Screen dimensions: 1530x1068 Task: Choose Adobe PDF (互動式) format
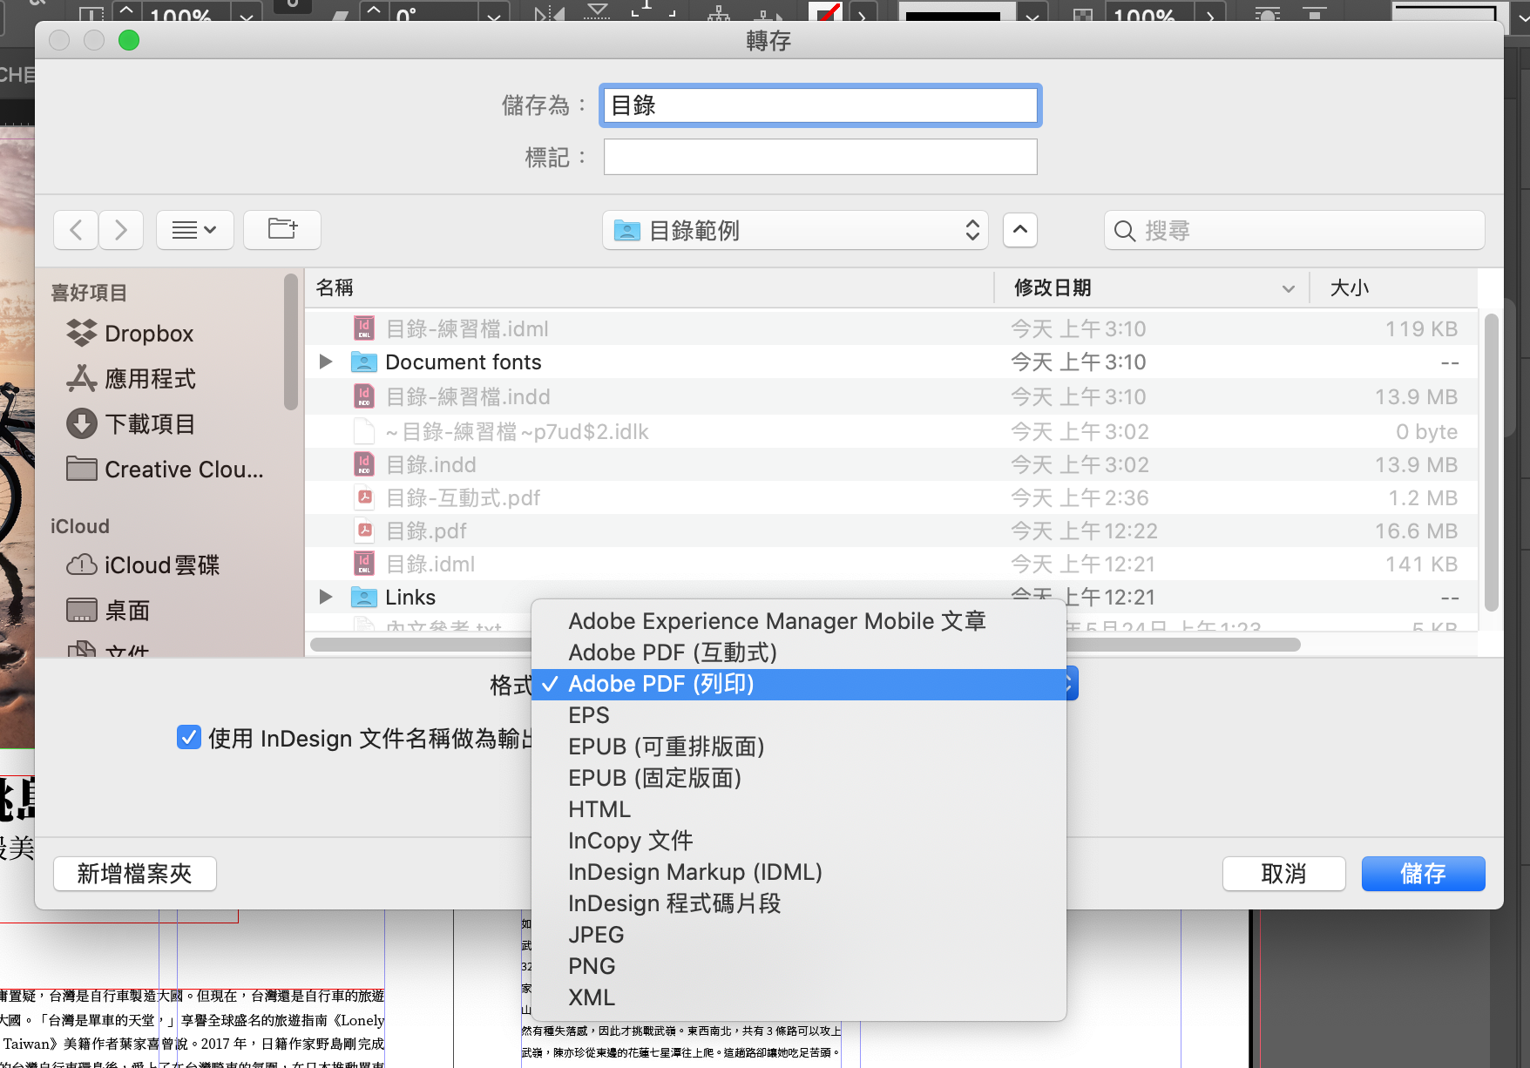click(672, 652)
